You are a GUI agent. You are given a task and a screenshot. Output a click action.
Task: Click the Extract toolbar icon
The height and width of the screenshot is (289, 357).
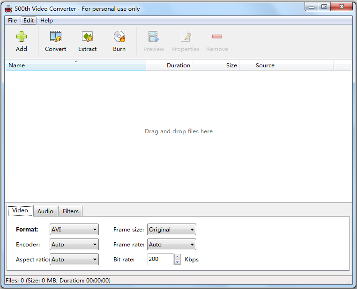point(87,37)
